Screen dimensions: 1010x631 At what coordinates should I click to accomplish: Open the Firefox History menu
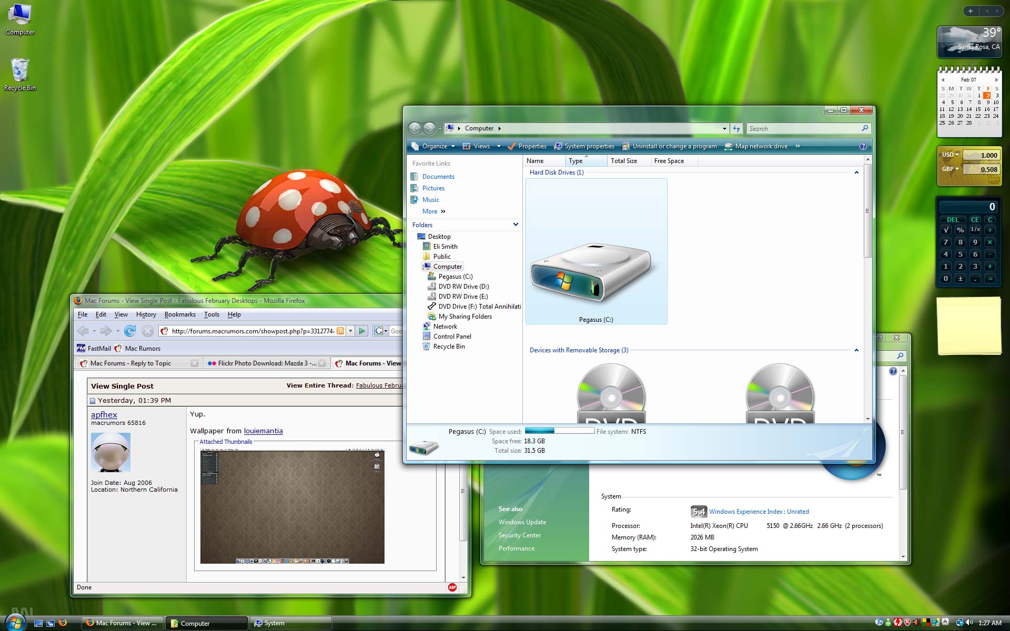point(146,314)
